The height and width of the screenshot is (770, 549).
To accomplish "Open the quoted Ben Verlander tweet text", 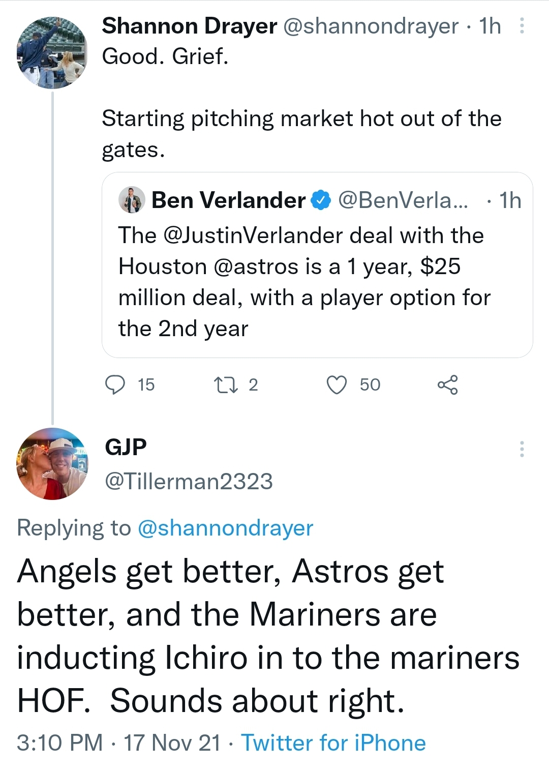I will coord(304,282).
